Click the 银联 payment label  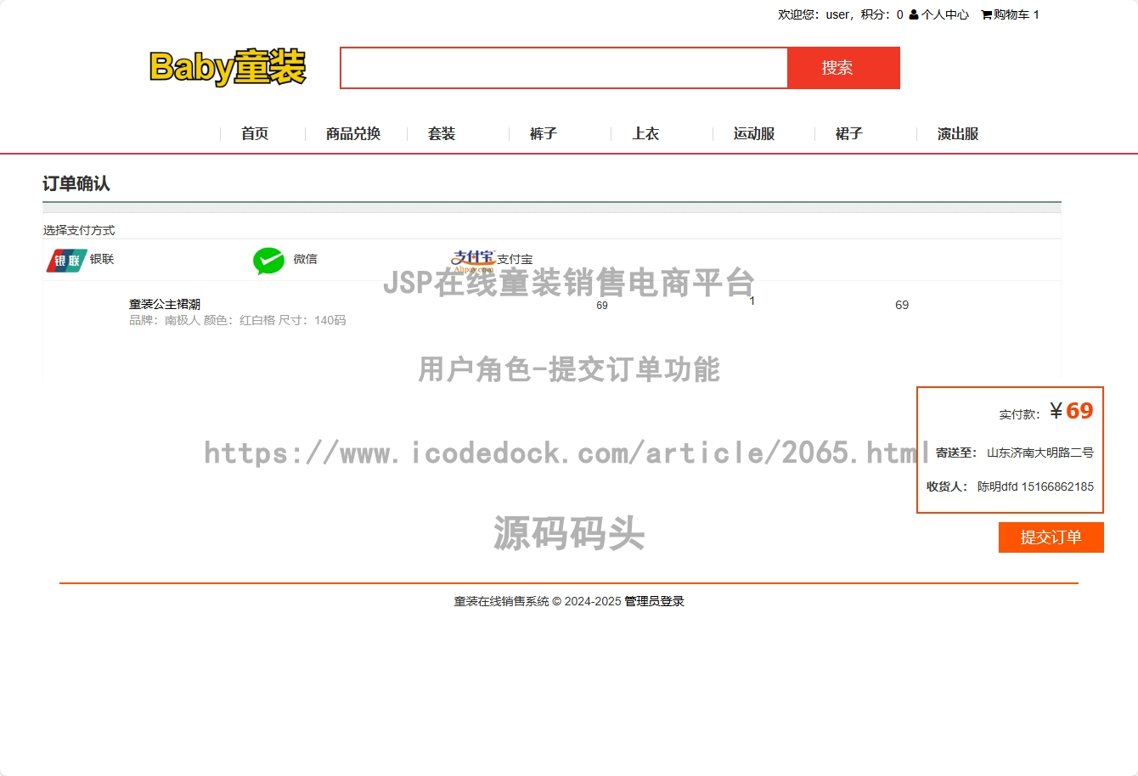pyautogui.click(x=102, y=259)
